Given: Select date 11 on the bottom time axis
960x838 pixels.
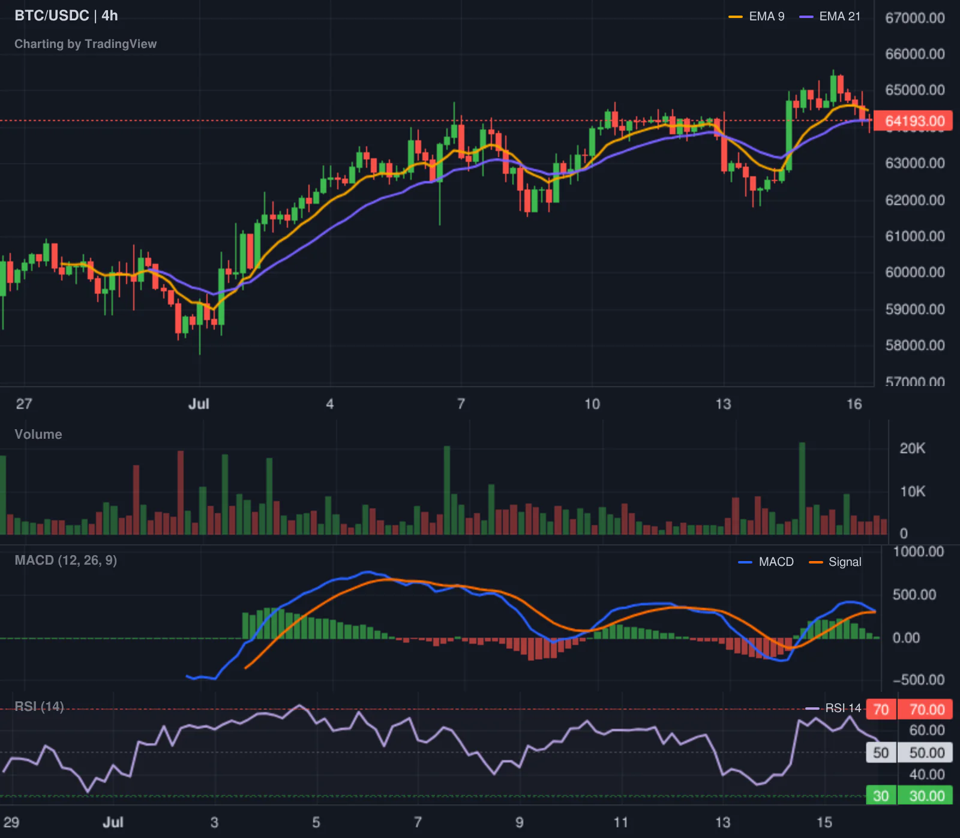Looking at the screenshot, I should (621, 822).
